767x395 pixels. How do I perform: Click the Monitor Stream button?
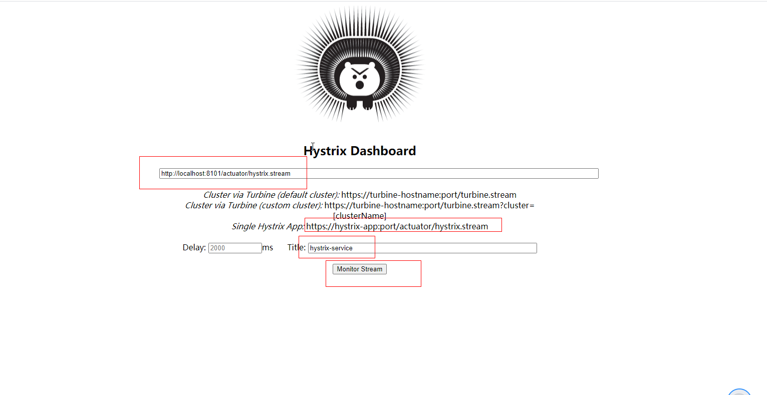point(360,269)
